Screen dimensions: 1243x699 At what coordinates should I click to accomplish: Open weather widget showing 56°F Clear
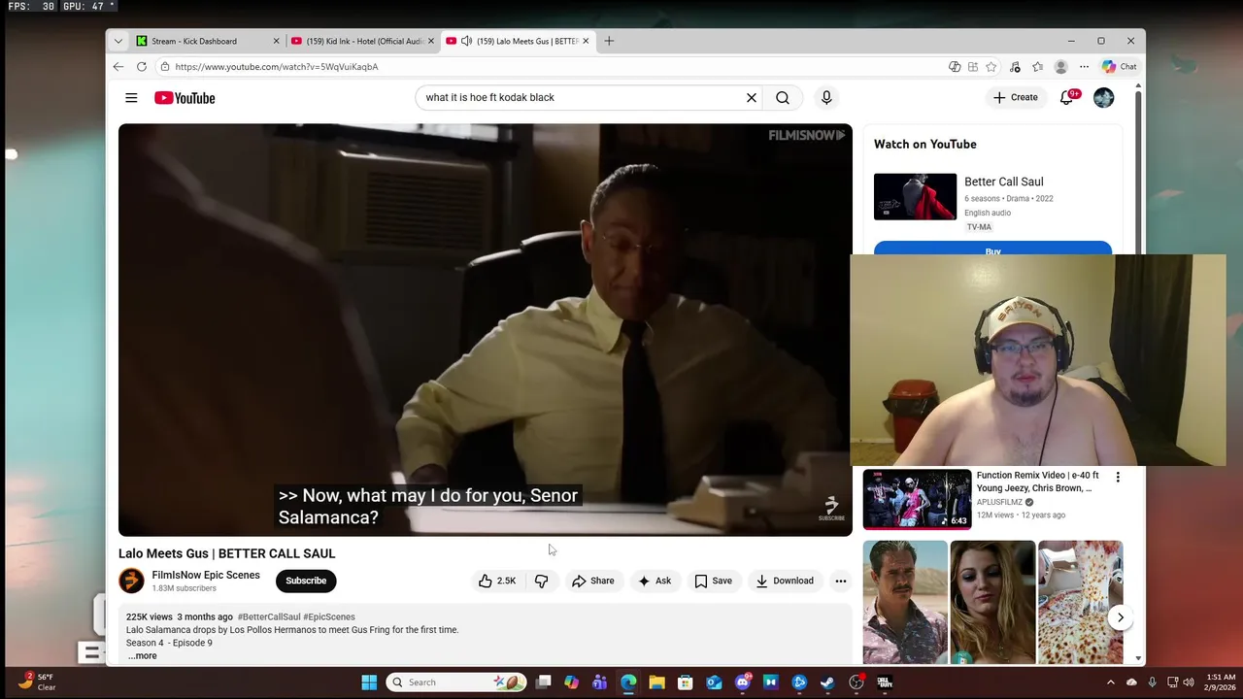pyautogui.click(x=39, y=682)
